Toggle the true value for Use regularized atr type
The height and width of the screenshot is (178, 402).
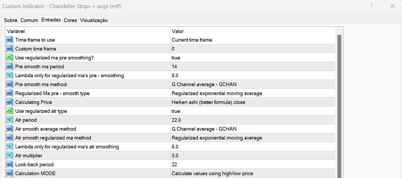[176, 111]
